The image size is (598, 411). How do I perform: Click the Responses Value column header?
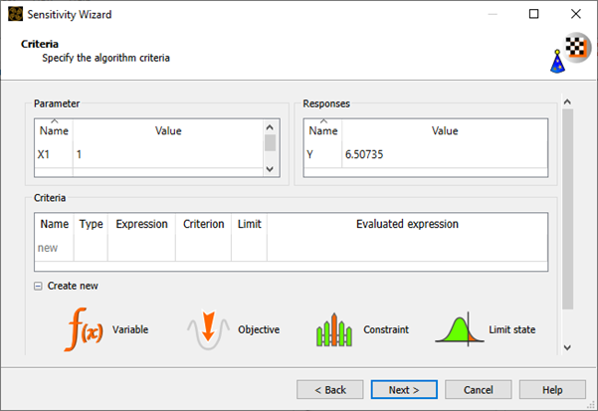click(x=445, y=130)
